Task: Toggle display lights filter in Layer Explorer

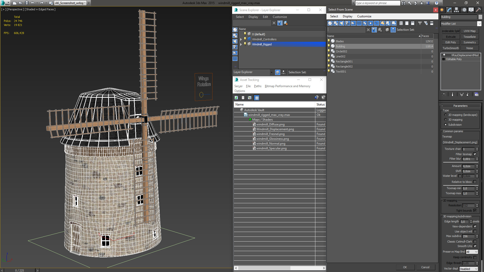Action: pos(235,41)
